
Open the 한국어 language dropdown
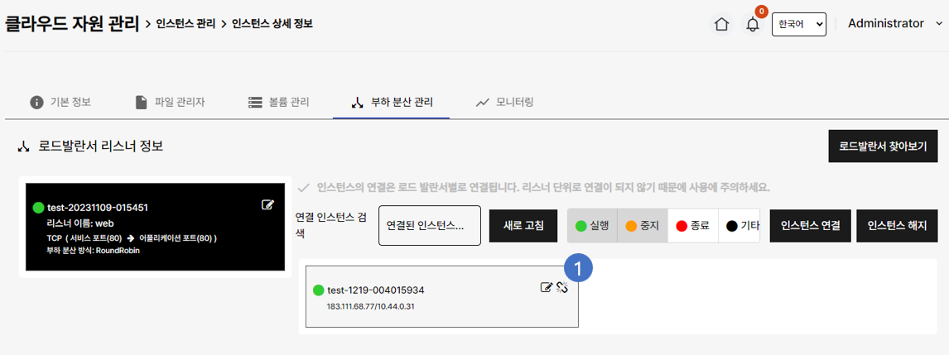click(x=799, y=24)
